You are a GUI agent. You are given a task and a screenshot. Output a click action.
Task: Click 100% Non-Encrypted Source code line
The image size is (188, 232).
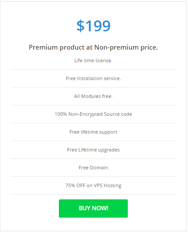pos(93,114)
